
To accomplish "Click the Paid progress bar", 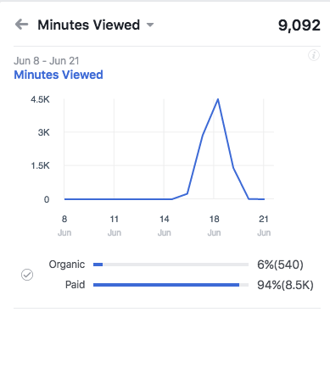I will tap(171, 285).
